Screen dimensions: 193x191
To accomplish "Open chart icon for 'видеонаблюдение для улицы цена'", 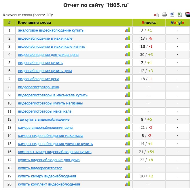I will pos(128,54).
